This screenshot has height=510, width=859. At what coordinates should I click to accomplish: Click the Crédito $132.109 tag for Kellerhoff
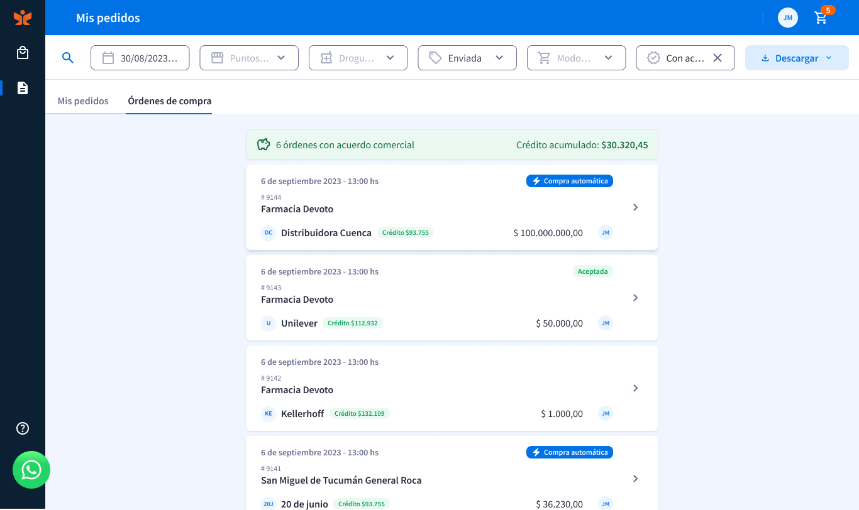(x=360, y=414)
